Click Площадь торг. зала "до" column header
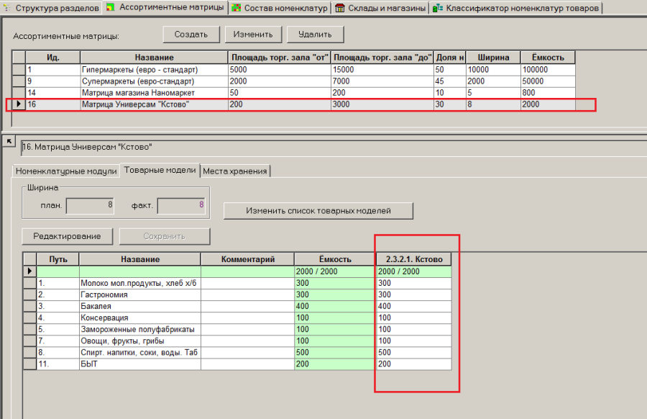This screenshot has width=647, height=419. click(x=382, y=58)
